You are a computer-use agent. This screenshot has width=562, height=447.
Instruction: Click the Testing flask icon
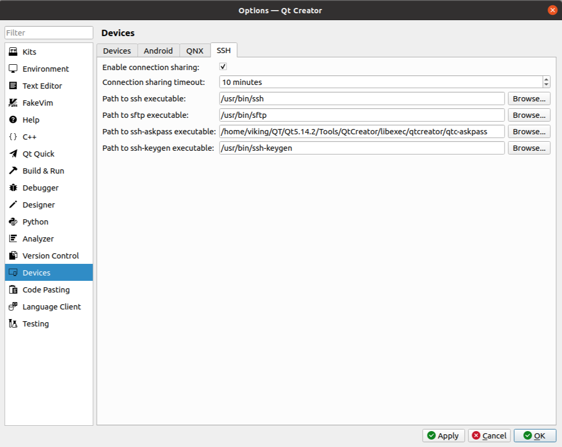click(x=13, y=323)
